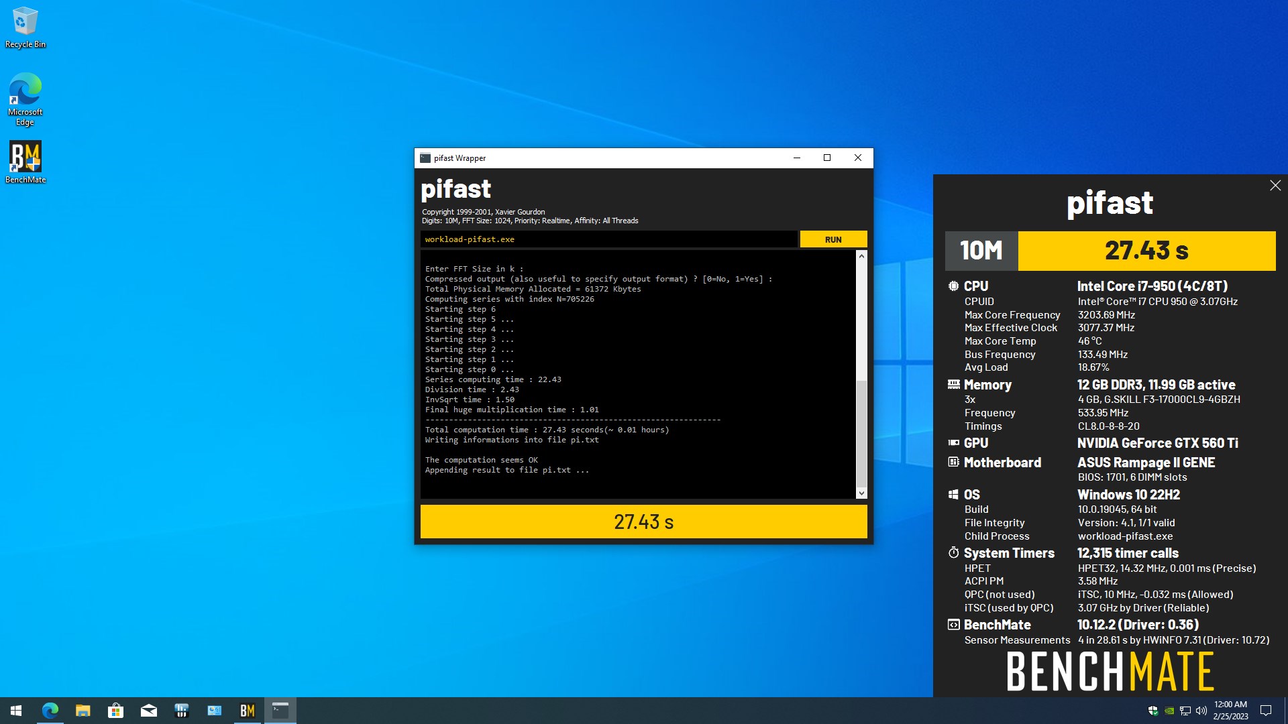Open the clock showing 12:00 AM
Image resolution: width=1288 pixels, height=724 pixels.
coord(1230,711)
